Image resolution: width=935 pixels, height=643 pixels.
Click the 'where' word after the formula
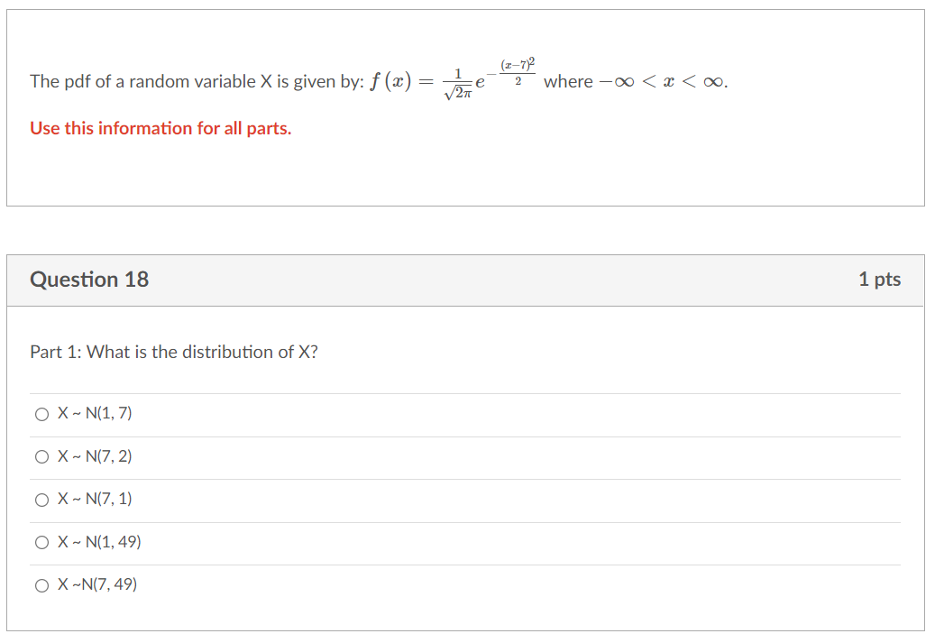pyautogui.click(x=568, y=81)
